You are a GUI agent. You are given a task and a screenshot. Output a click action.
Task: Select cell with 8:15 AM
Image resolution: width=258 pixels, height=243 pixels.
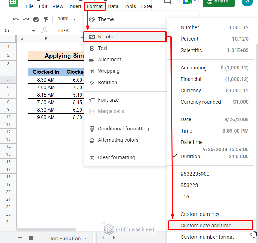tap(46, 95)
